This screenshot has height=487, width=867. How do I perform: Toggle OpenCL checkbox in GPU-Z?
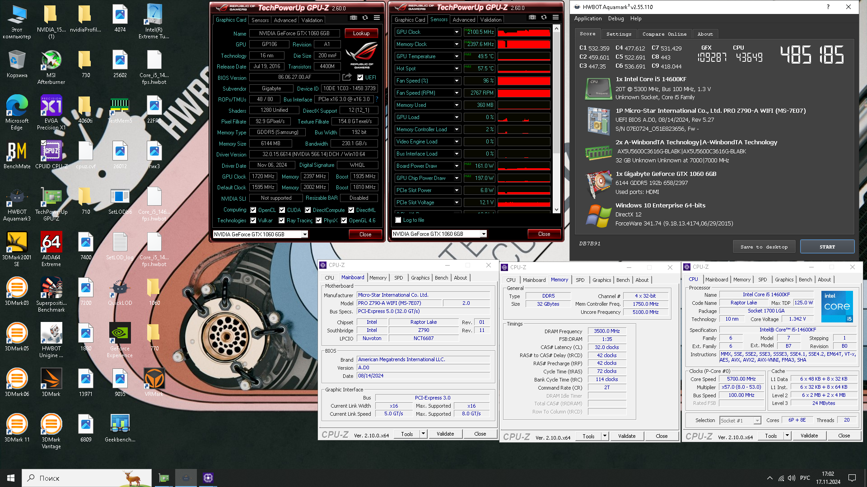[x=253, y=210]
